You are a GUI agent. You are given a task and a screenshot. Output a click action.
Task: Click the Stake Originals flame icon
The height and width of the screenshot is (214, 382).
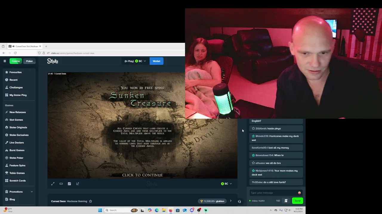coord(7,127)
